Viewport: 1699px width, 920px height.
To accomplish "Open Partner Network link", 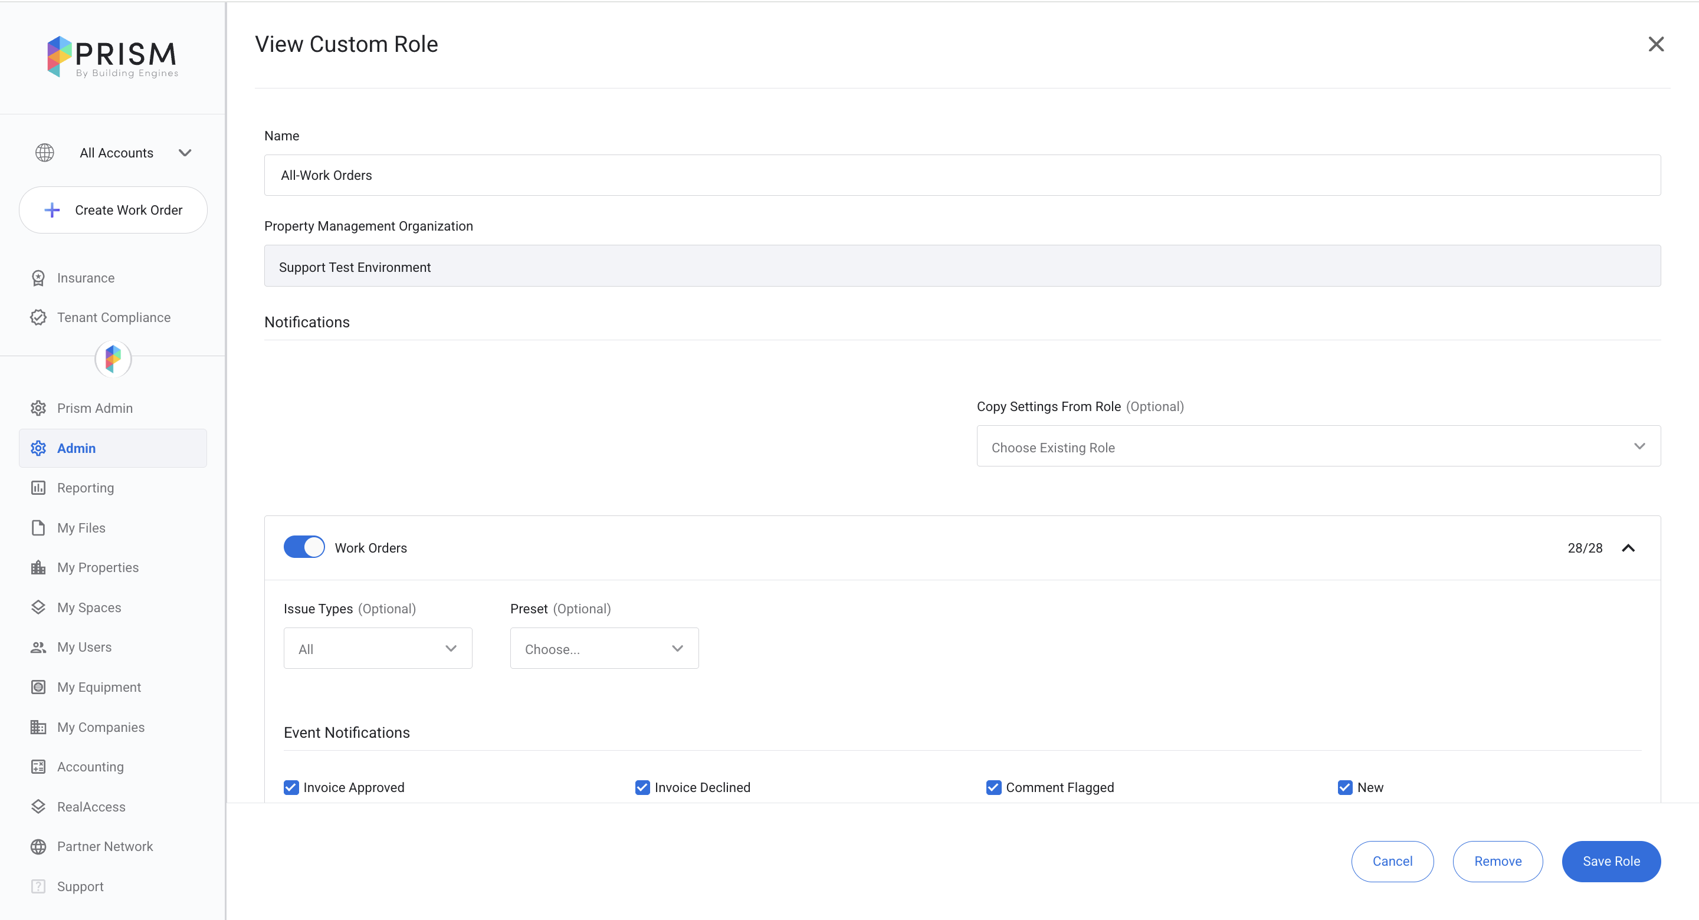I will pyautogui.click(x=105, y=847).
